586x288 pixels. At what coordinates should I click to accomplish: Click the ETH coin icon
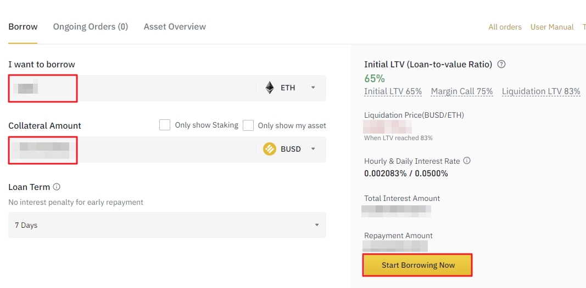coord(270,88)
